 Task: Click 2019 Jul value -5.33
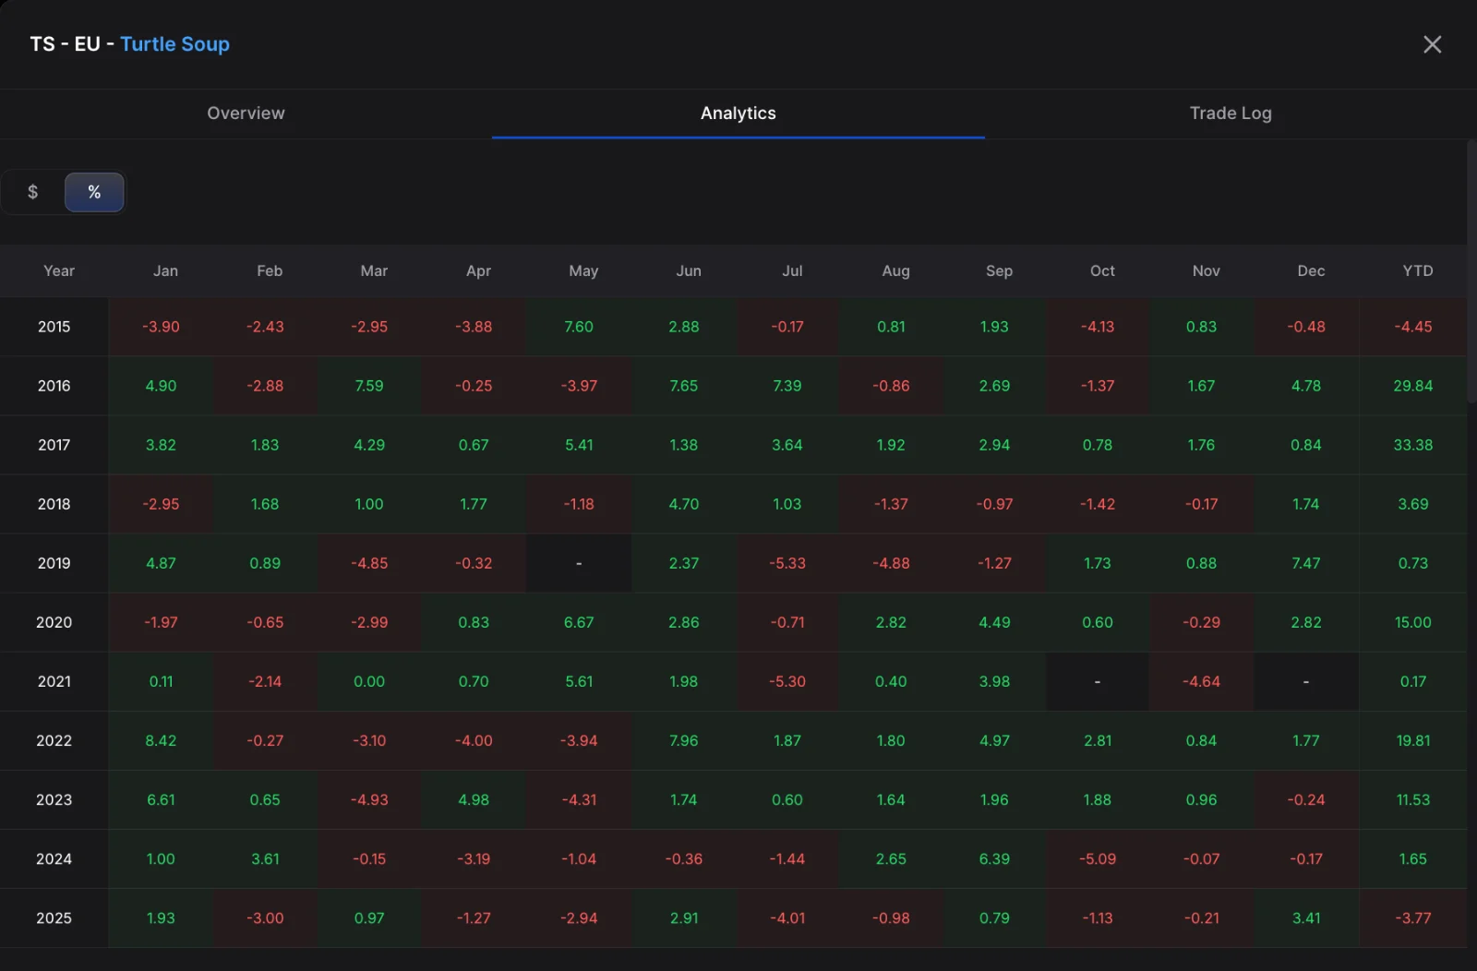(787, 563)
